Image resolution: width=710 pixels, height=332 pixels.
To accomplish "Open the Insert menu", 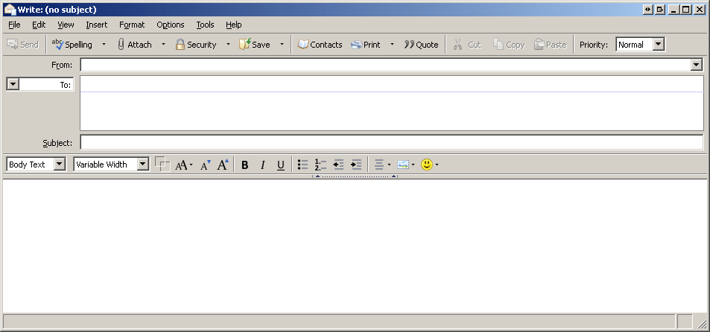I will [97, 25].
